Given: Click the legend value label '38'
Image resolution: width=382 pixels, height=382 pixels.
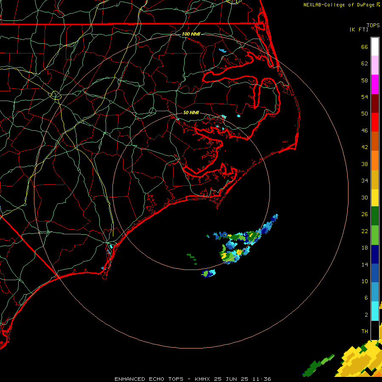Looking at the screenshot, I should (x=365, y=164).
